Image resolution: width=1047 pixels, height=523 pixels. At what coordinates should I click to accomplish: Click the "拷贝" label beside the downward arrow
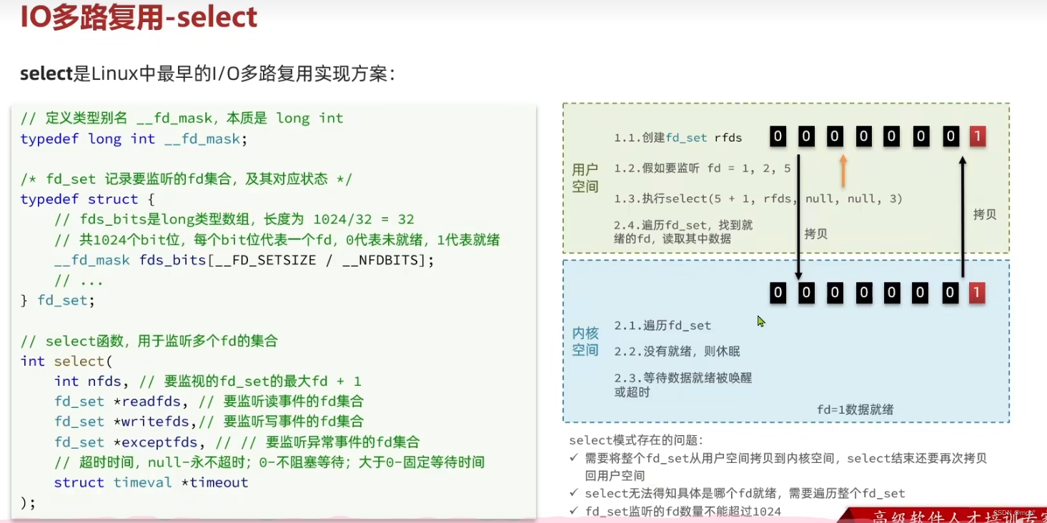coord(815,234)
